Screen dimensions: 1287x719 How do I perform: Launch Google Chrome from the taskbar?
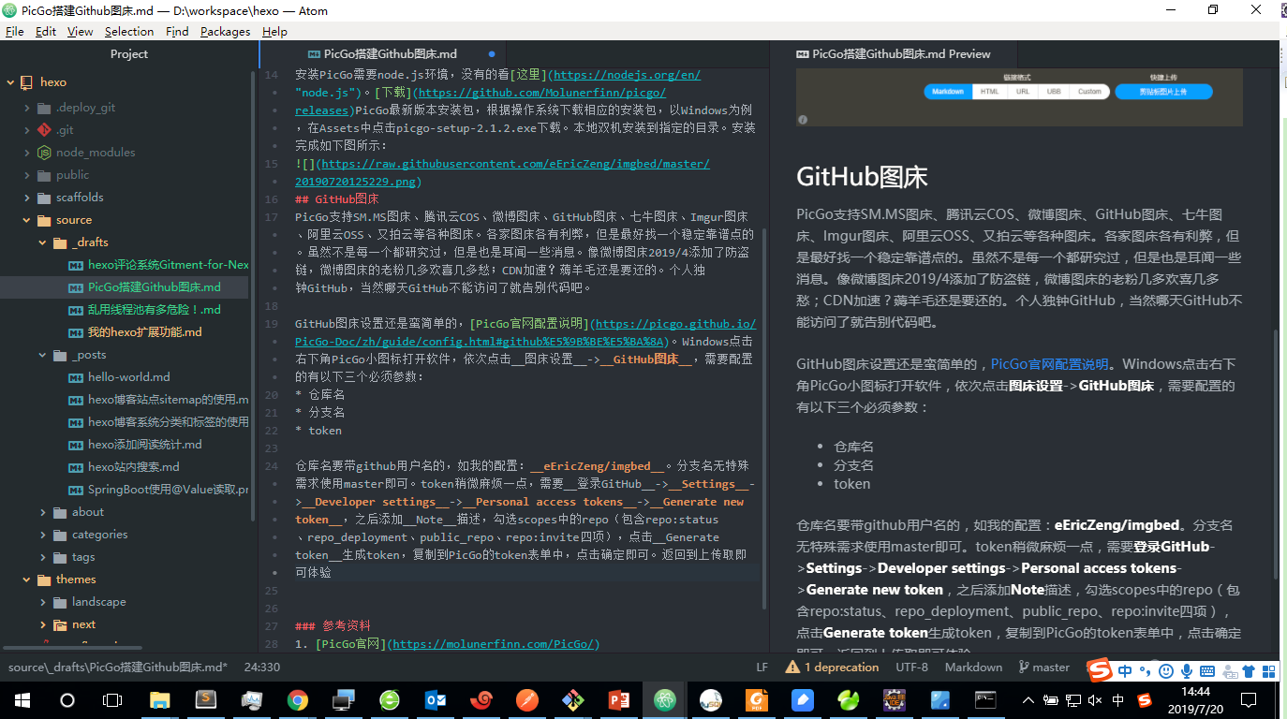pos(298,699)
